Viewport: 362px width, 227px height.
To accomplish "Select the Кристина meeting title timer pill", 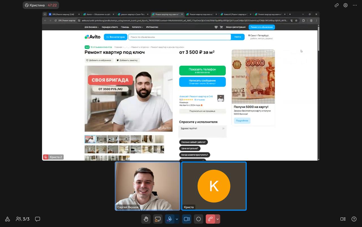I will coord(41,5).
